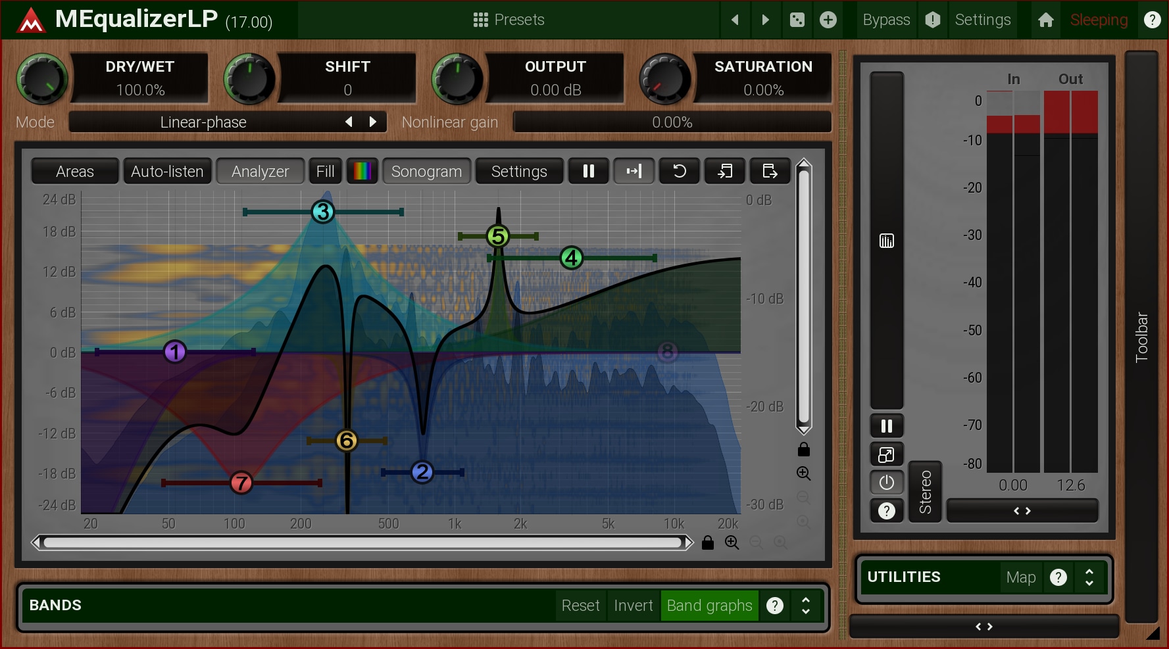
Task: Enable Band graphs in Bands panel
Action: (x=709, y=606)
